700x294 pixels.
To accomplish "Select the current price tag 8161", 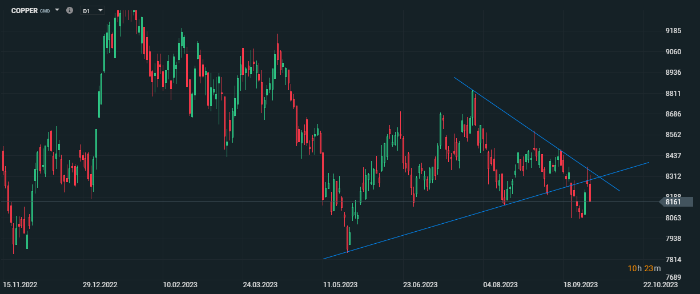I will 675,202.
